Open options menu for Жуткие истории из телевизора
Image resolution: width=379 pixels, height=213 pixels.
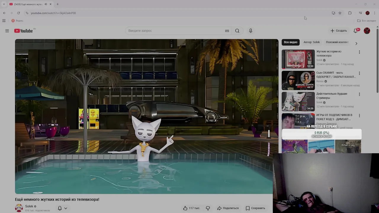[359, 52]
